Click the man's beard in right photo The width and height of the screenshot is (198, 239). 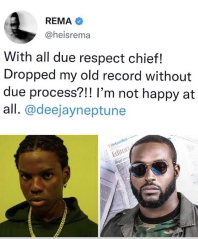click(154, 193)
